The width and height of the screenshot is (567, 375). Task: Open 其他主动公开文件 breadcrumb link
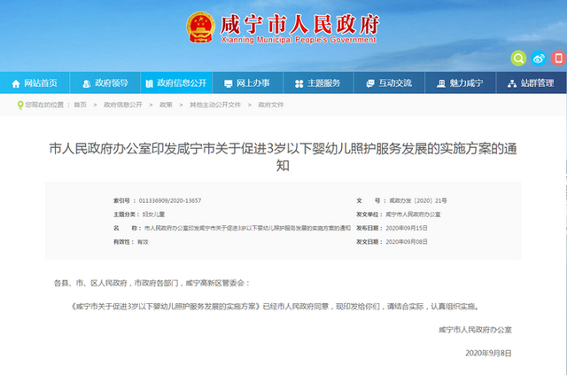tap(212, 105)
